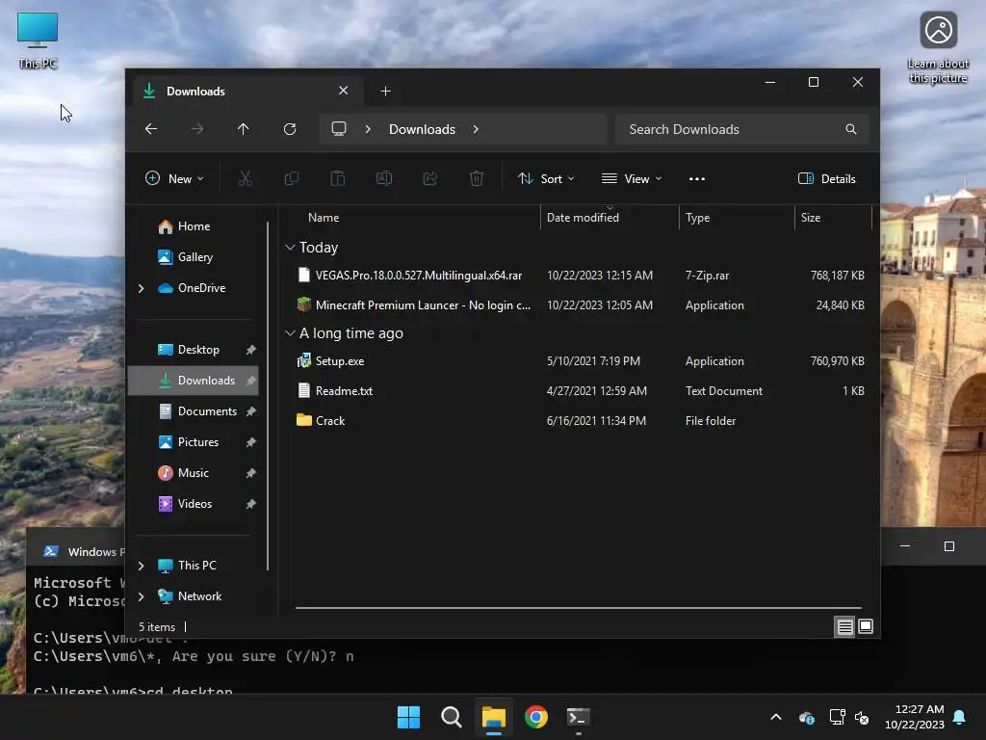Select VEGAS.Pro.18.0.0.527.Multilingual.x64.rar file

tap(580, 276)
